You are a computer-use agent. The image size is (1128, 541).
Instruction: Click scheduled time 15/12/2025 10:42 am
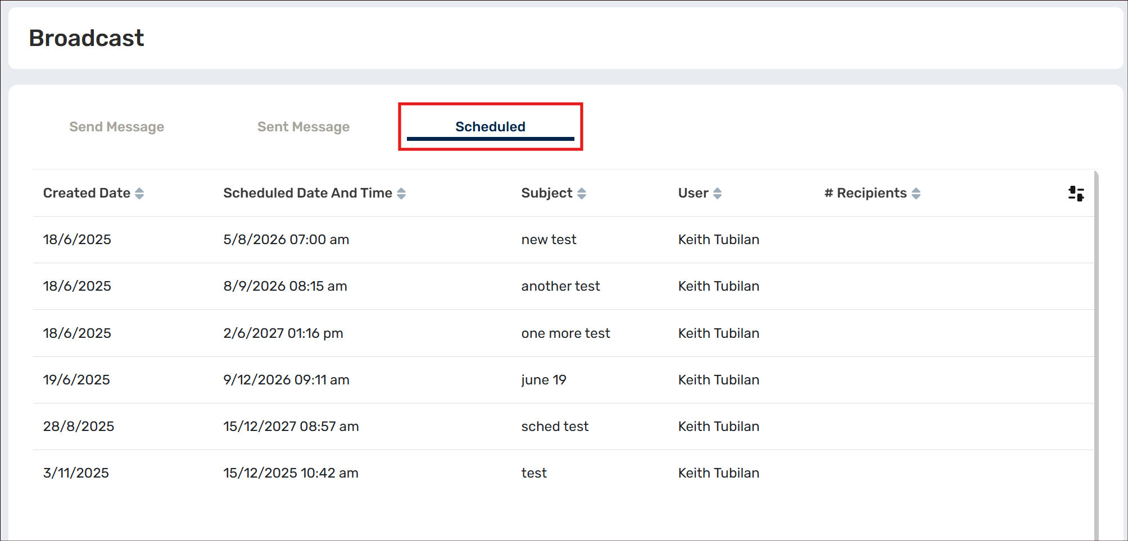(291, 473)
